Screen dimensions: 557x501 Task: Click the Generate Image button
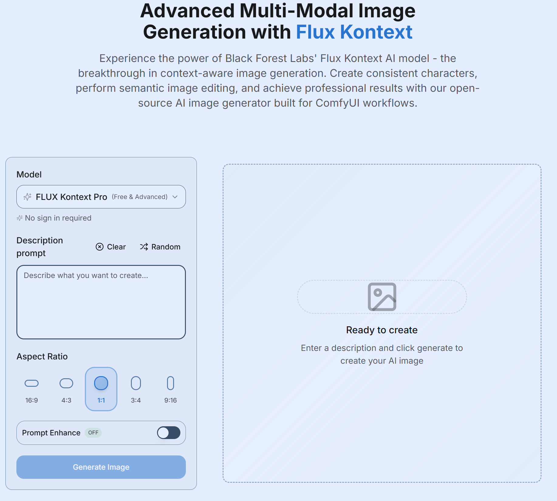[x=101, y=467]
